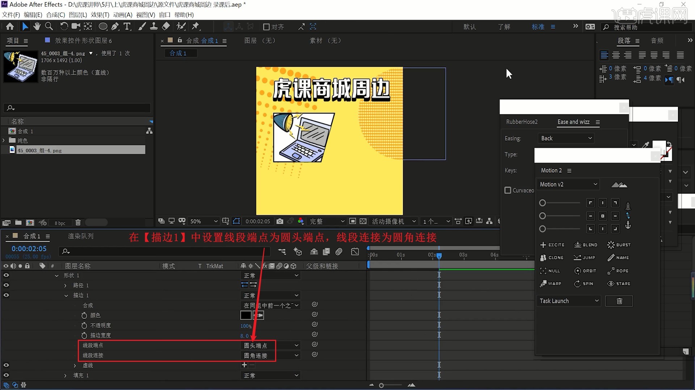The height and width of the screenshot is (390, 695).
Task: Select the Ellipse shape tool
Action: (x=103, y=26)
